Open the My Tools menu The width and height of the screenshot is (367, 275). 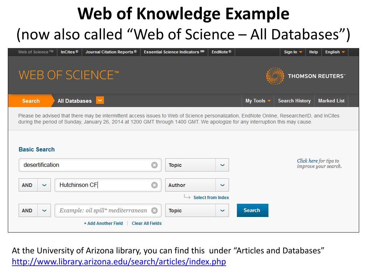click(x=258, y=101)
